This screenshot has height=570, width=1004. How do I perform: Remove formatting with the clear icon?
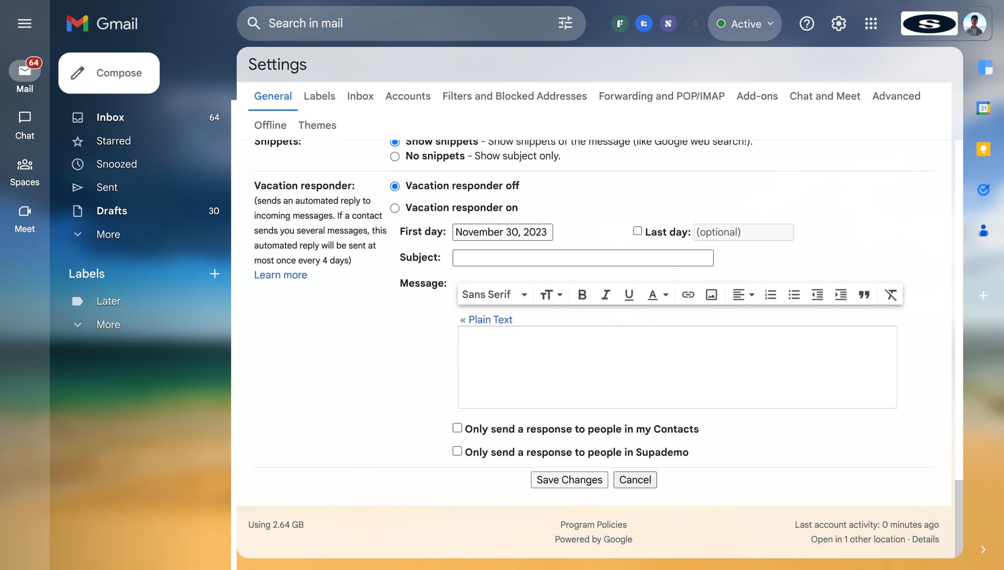[890, 295]
